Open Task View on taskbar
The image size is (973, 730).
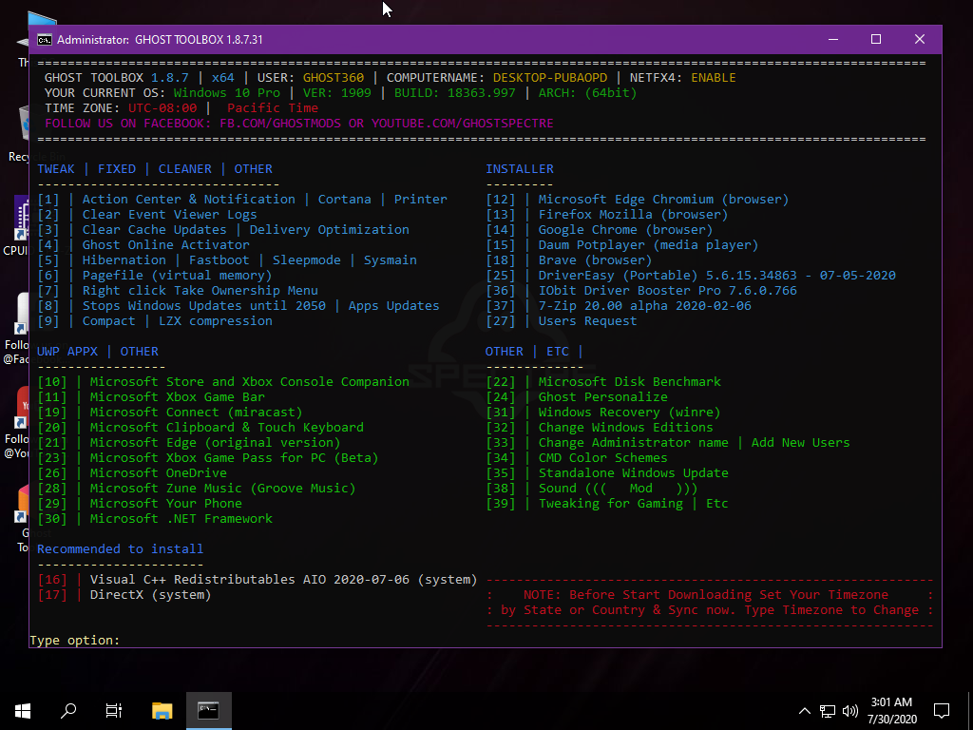point(114,710)
